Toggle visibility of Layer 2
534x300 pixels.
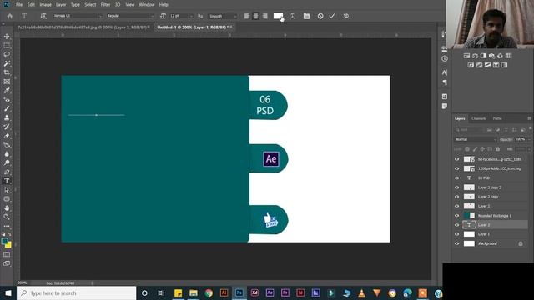point(457,206)
